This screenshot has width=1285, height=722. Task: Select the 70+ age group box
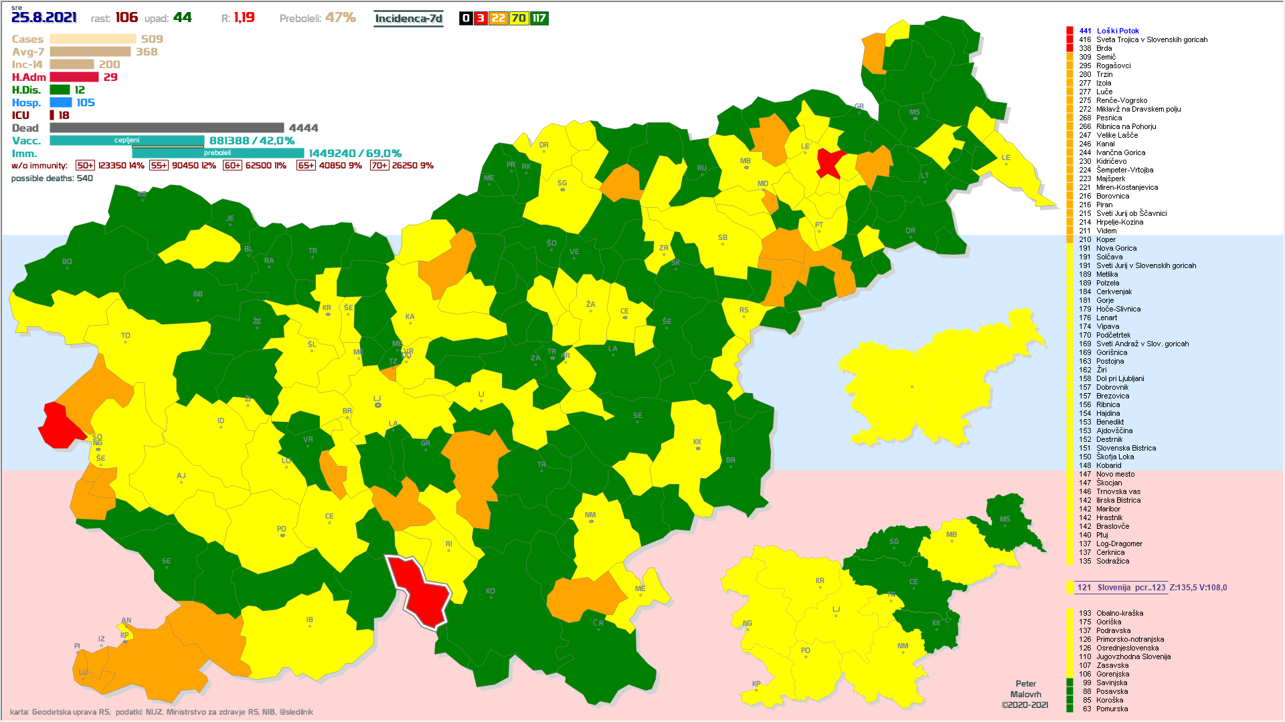click(379, 166)
